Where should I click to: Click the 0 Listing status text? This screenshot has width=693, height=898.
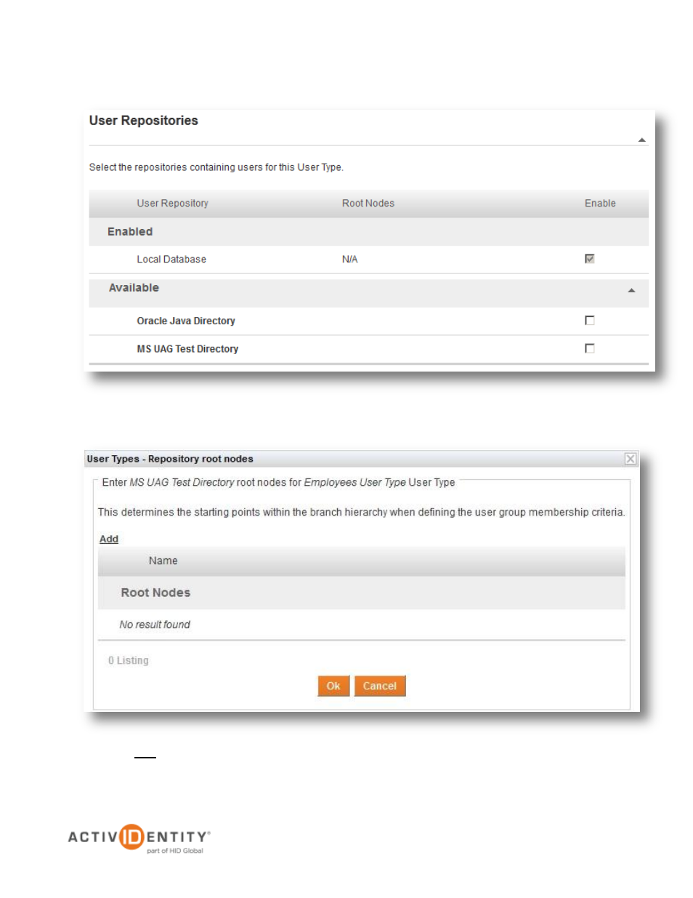click(x=129, y=660)
